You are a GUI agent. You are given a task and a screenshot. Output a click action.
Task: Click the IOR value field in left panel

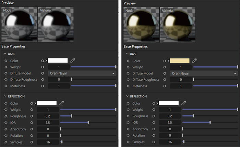(x=48, y=122)
